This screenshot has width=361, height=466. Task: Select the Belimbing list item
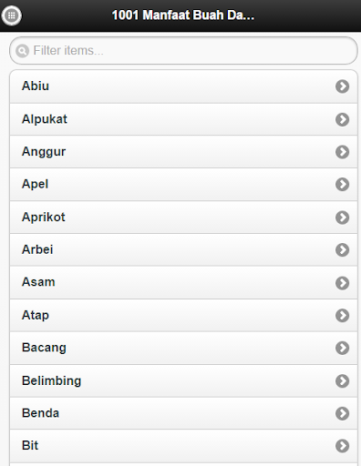pyautogui.click(x=183, y=380)
